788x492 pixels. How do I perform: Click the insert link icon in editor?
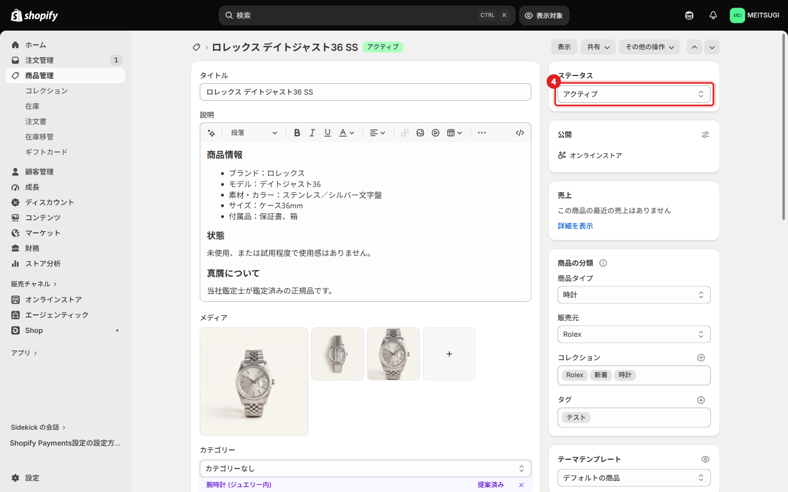[x=405, y=133]
